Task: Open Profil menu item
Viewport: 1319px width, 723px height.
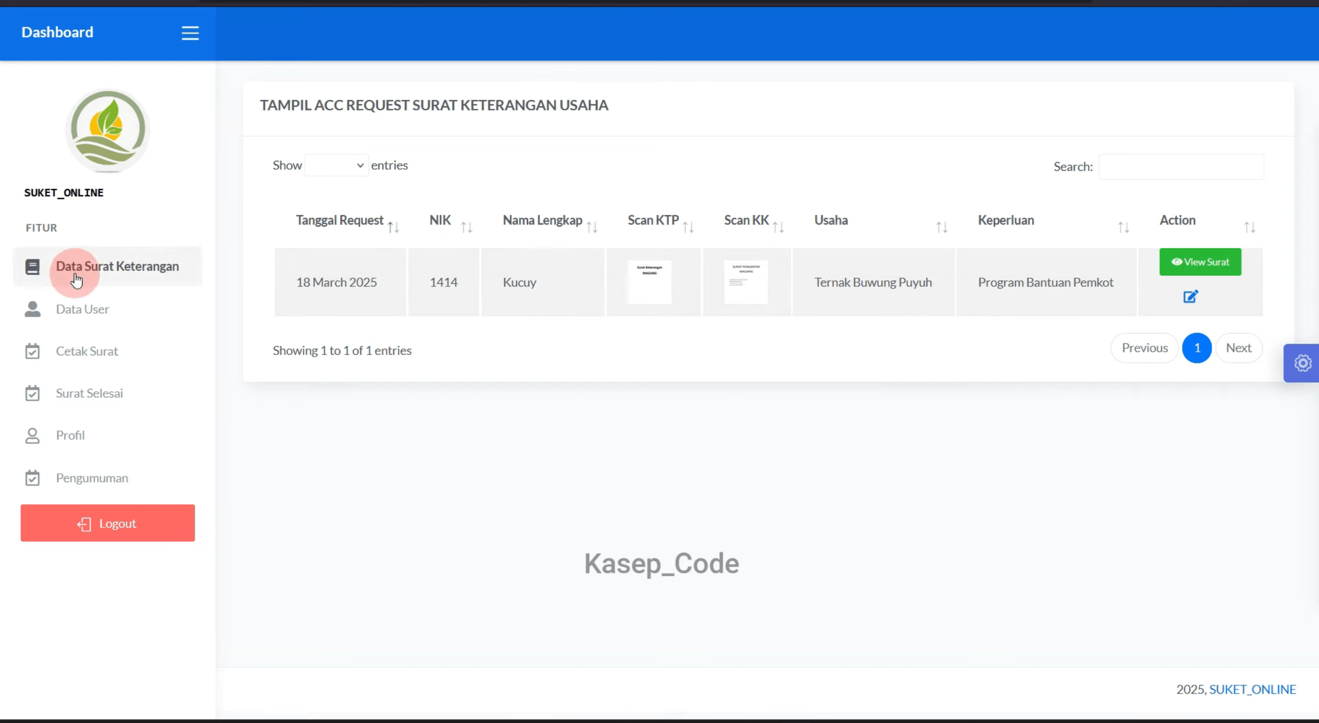Action: [108, 436]
